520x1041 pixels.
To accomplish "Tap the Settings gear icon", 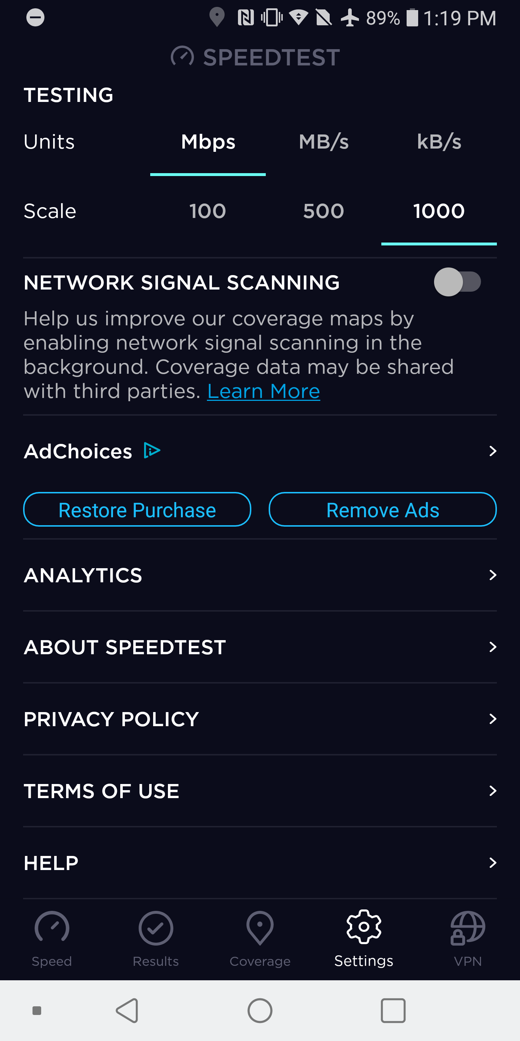I will pos(364,927).
